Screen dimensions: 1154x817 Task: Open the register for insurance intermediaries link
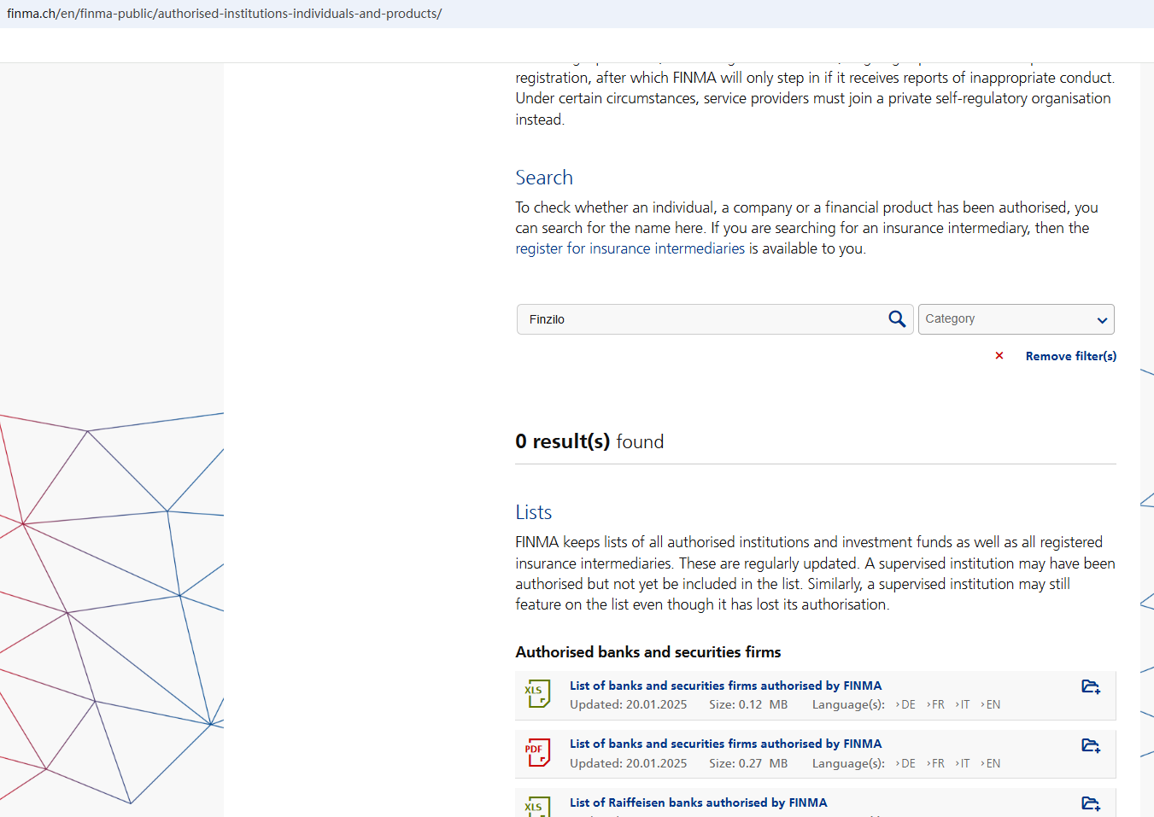[630, 248]
